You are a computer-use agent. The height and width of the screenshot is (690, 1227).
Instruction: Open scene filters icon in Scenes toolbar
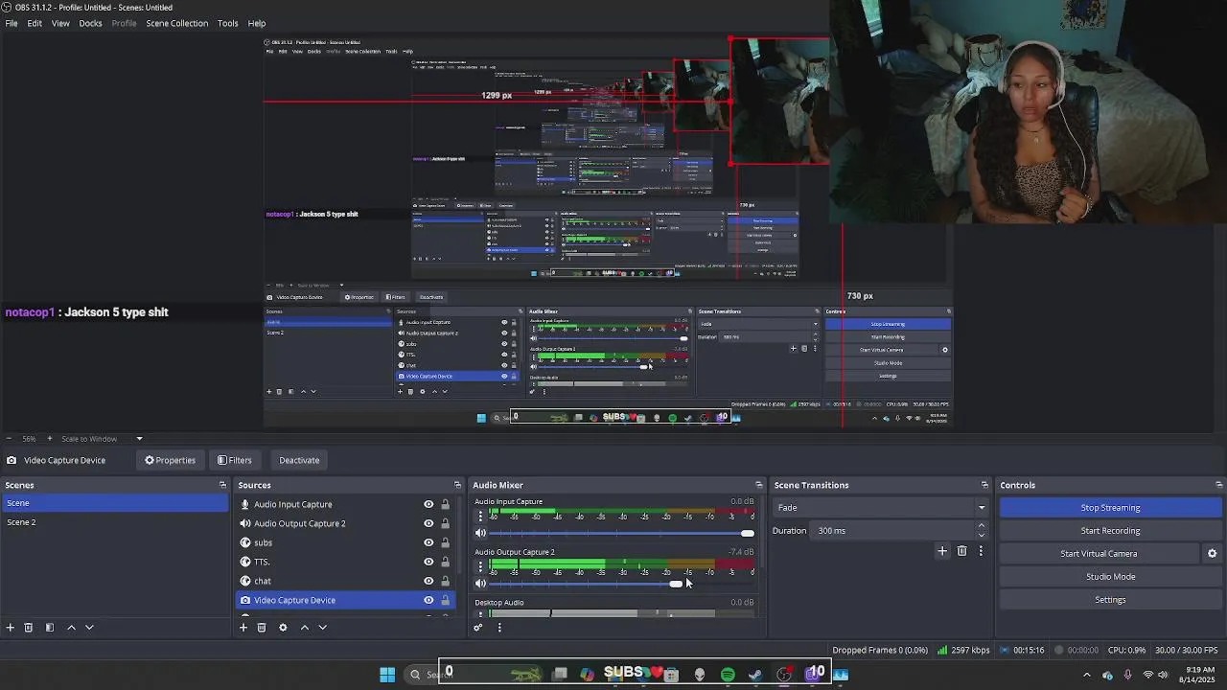coord(50,628)
